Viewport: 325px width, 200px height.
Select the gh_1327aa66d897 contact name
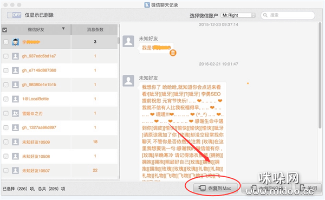(39, 127)
